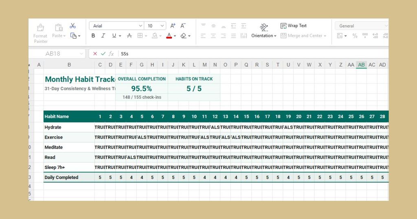
Task: Open the Copy options arrow
Action: 79,36
